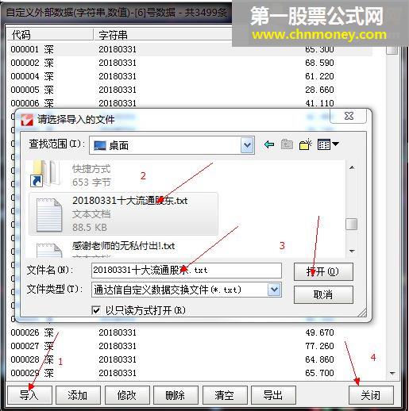Image resolution: width=409 pixels, height=411 pixels.
Task: Click the 添加 button
Action: click(78, 395)
